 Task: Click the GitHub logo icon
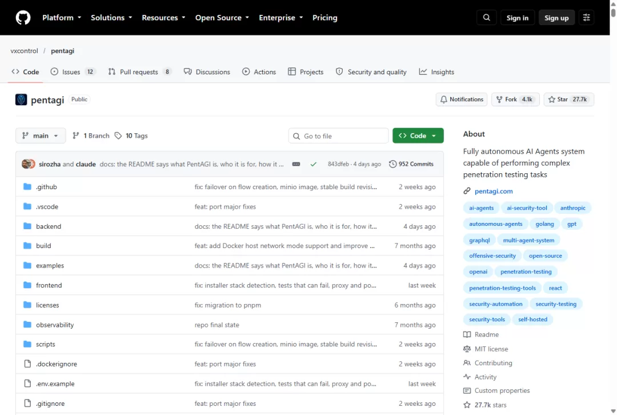pos(23,18)
